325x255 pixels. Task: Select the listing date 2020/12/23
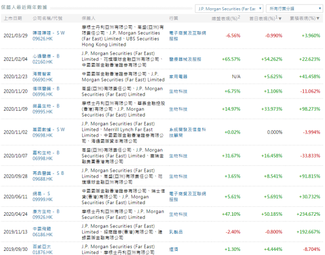(x=15, y=77)
